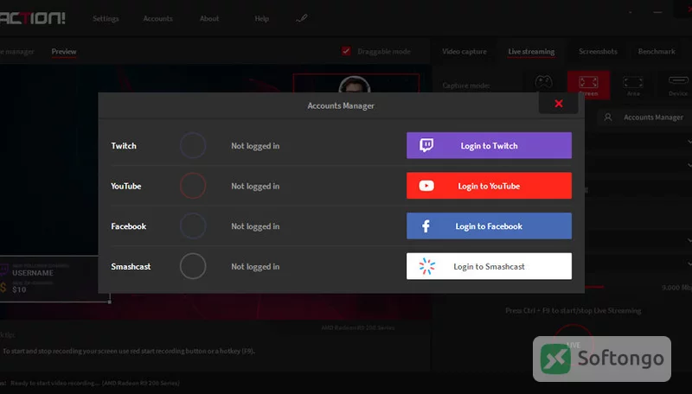Open the drawing pen tool in top menu
The height and width of the screenshot is (394, 692).
click(x=301, y=18)
